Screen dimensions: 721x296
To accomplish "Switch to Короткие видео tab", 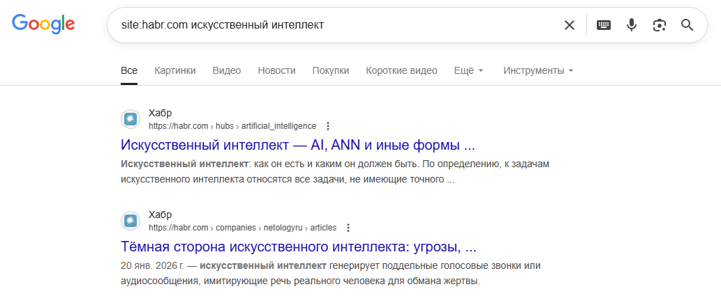I will [x=401, y=70].
